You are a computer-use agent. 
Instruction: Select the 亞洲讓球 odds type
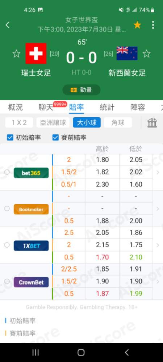pos(53,123)
